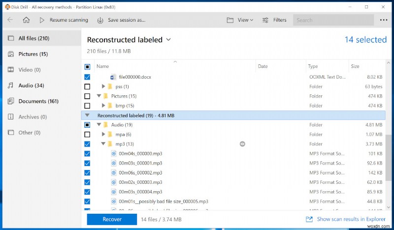Click the blue Recover button
Image resolution: width=394 pixels, height=230 pixels.
point(112,219)
